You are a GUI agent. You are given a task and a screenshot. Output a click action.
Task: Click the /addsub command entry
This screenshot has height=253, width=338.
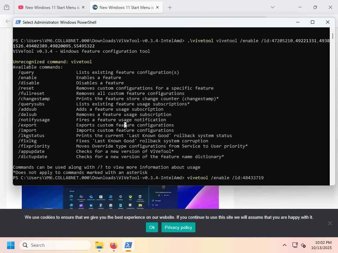click(91, 109)
